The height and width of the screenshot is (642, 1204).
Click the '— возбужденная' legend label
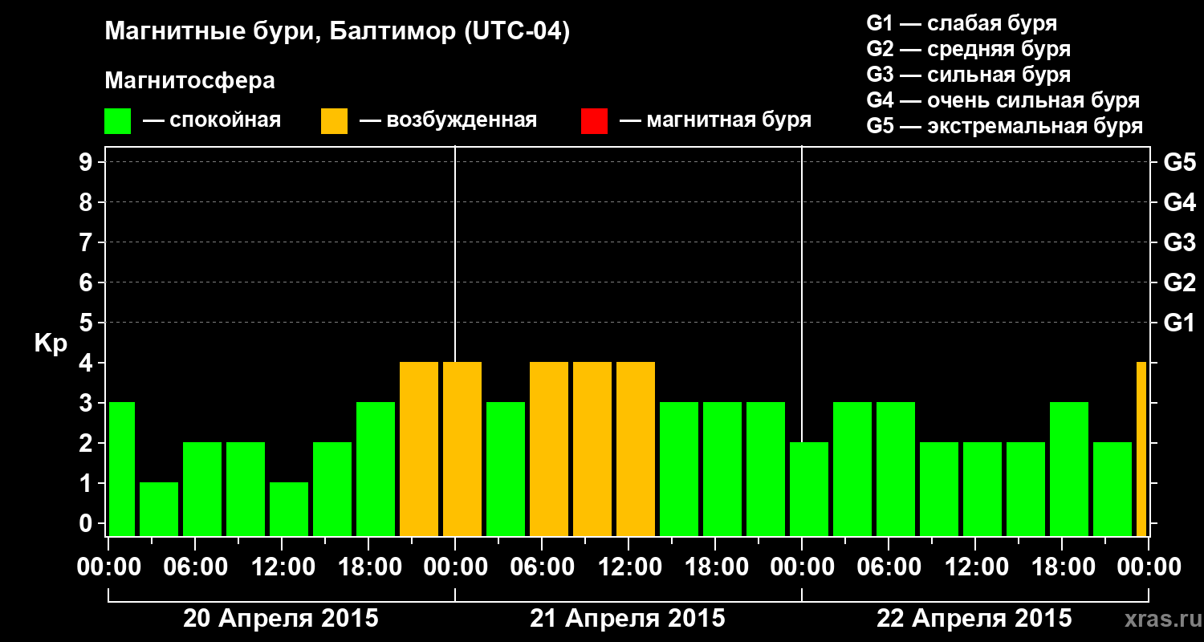coord(448,120)
